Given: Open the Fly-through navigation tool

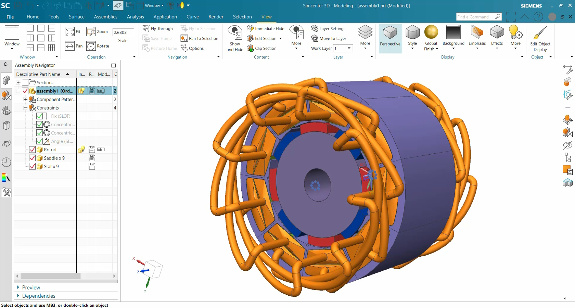Looking at the screenshot, I should tap(158, 28).
